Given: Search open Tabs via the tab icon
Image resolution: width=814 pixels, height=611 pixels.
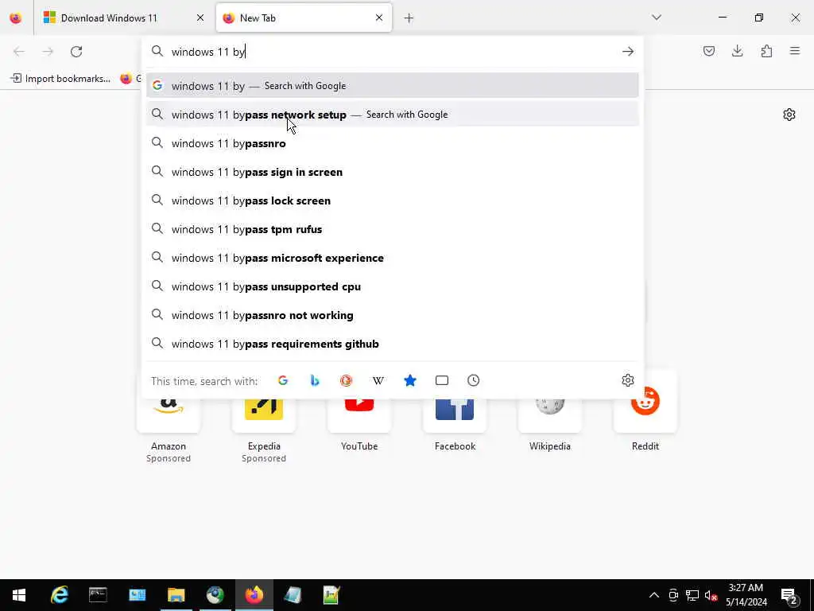Looking at the screenshot, I should 442,380.
